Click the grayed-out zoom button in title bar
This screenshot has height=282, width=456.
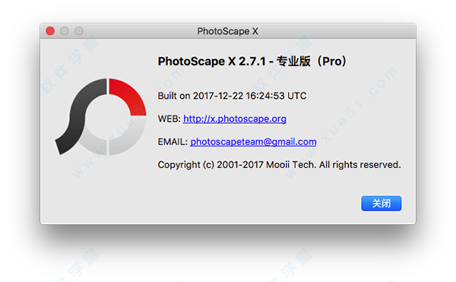coord(79,31)
